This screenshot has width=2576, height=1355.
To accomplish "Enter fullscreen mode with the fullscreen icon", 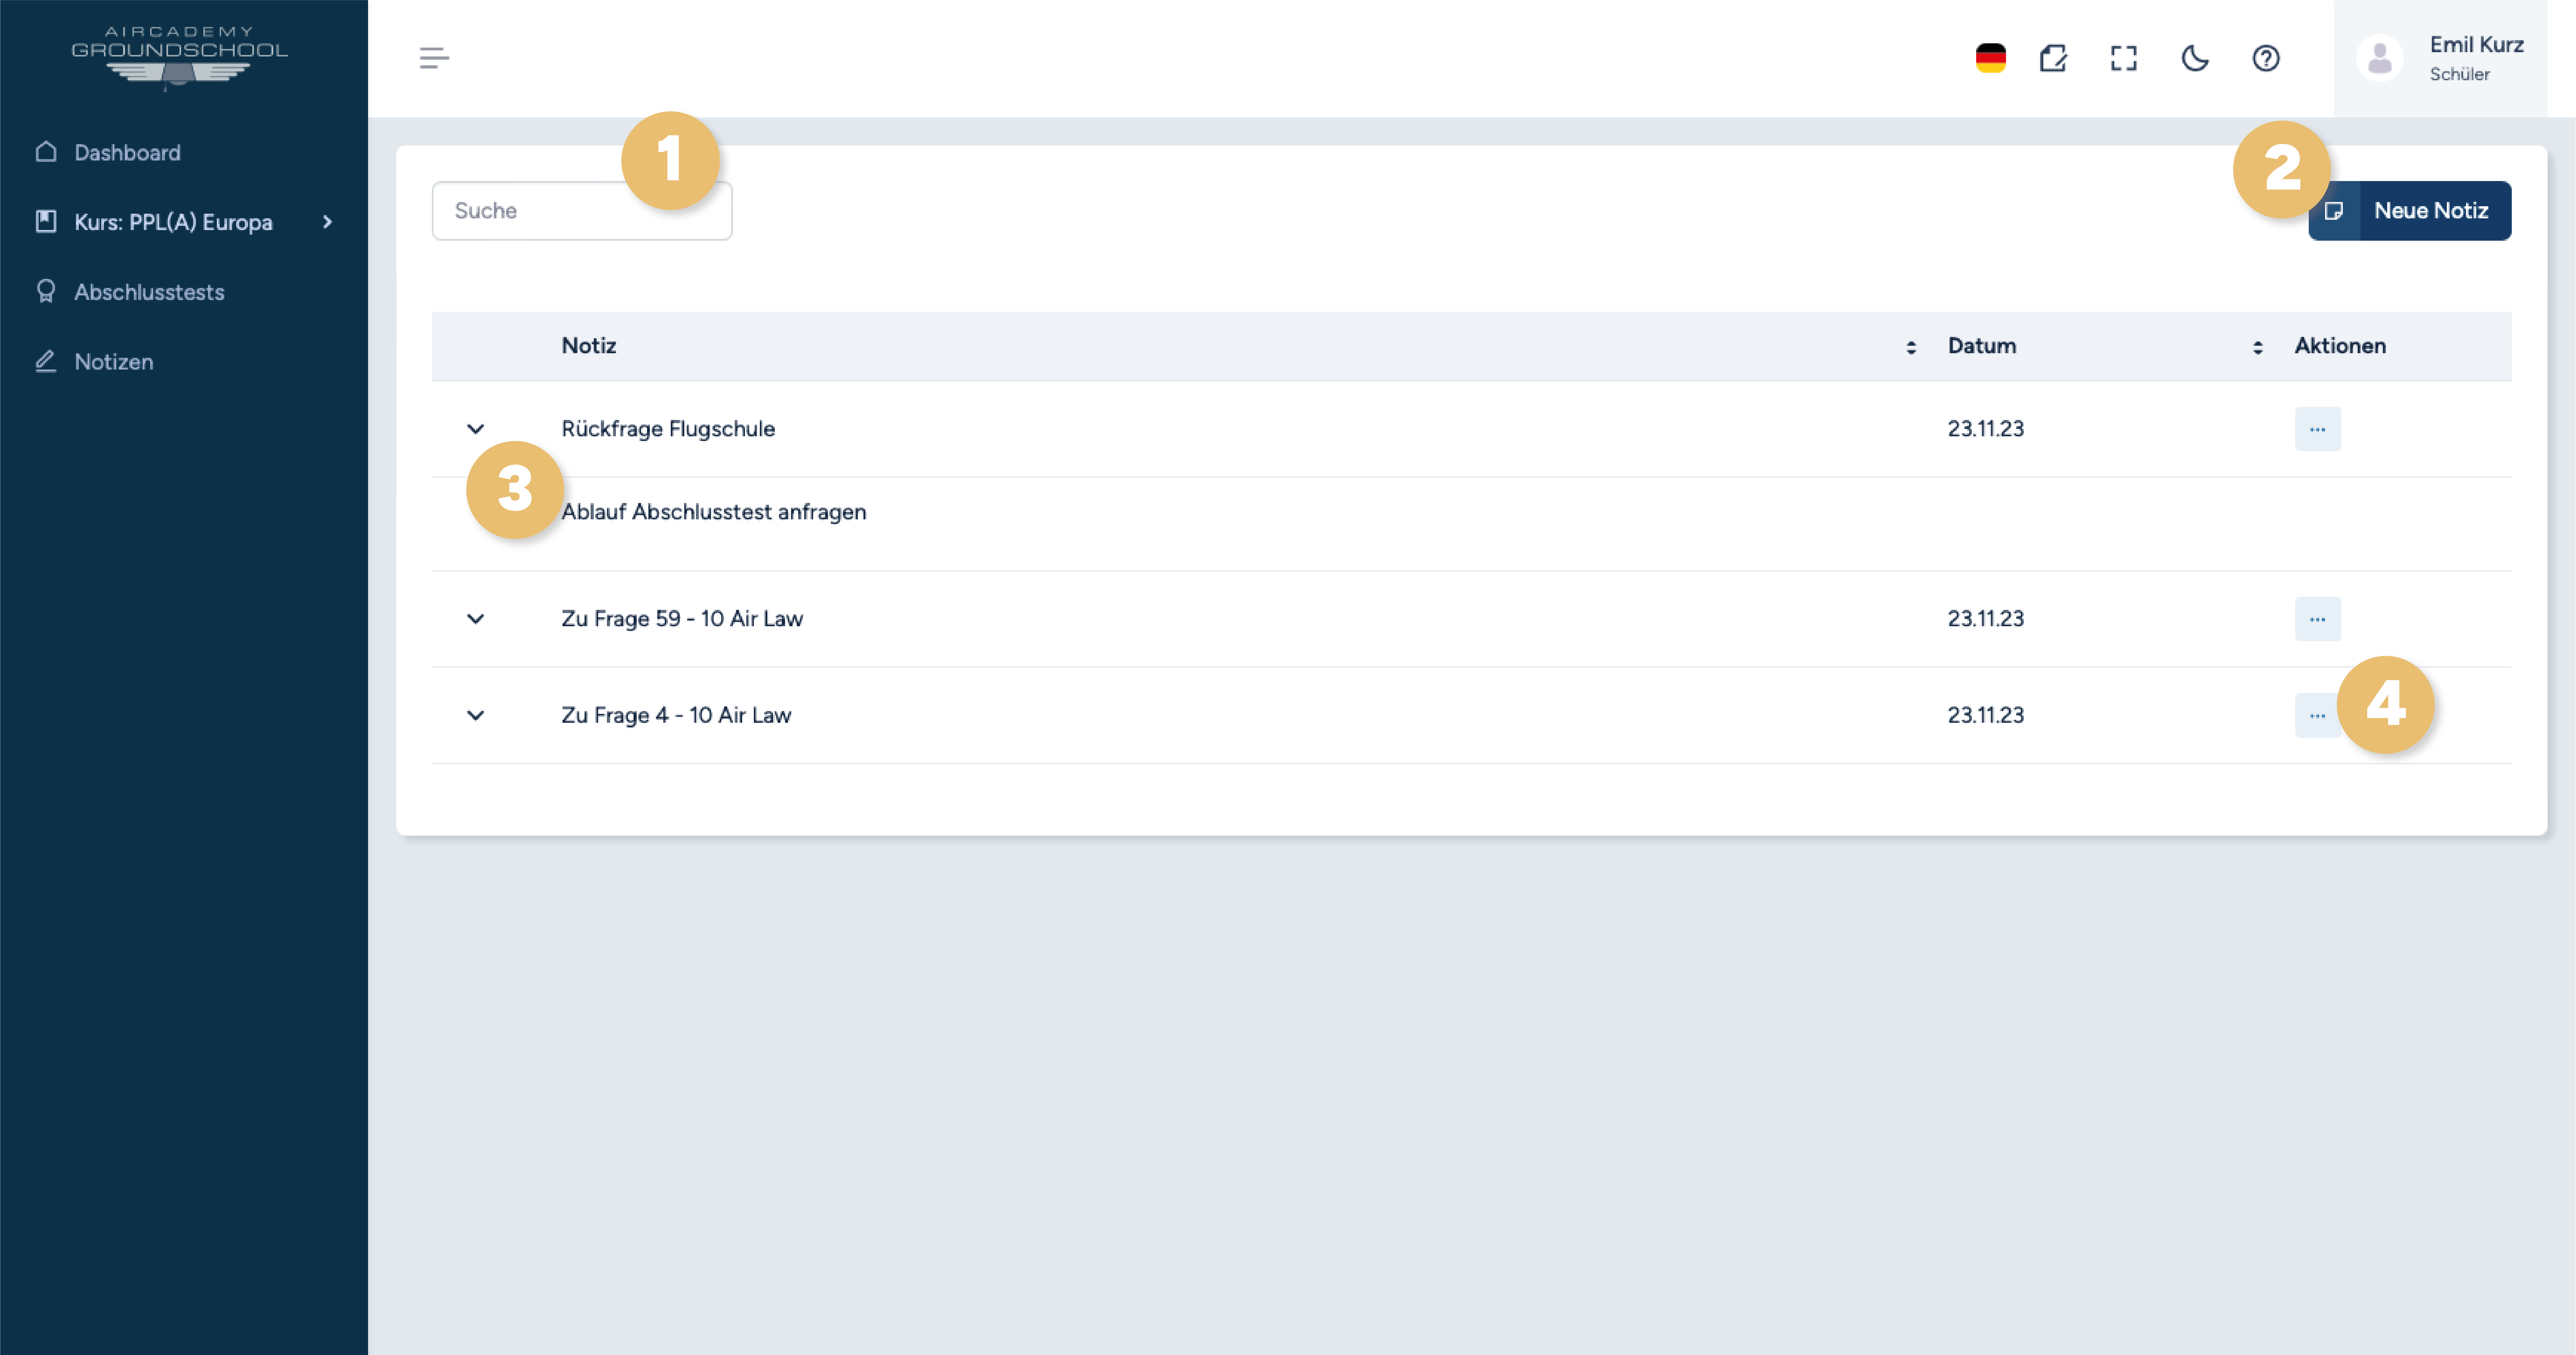I will pyautogui.click(x=2123, y=58).
